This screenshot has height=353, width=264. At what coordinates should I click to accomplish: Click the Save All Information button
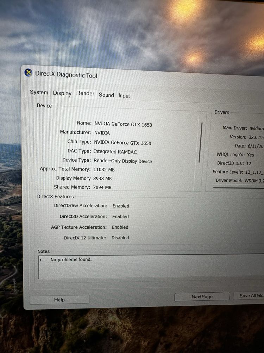click(249, 295)
